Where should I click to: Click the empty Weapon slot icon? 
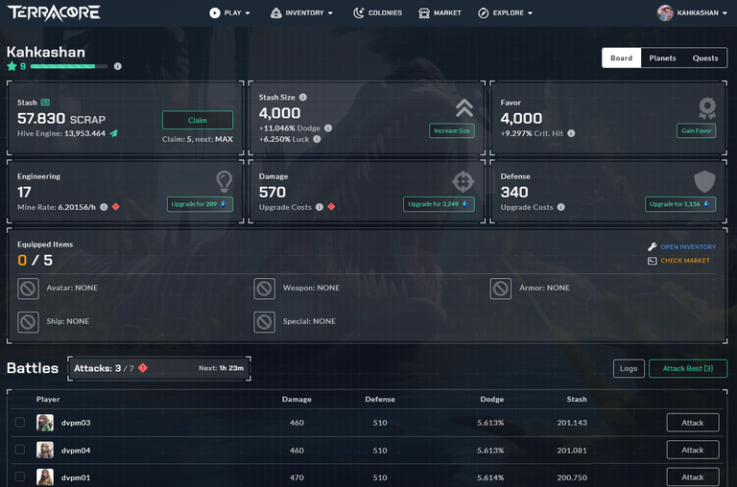(x=264, y=289)
